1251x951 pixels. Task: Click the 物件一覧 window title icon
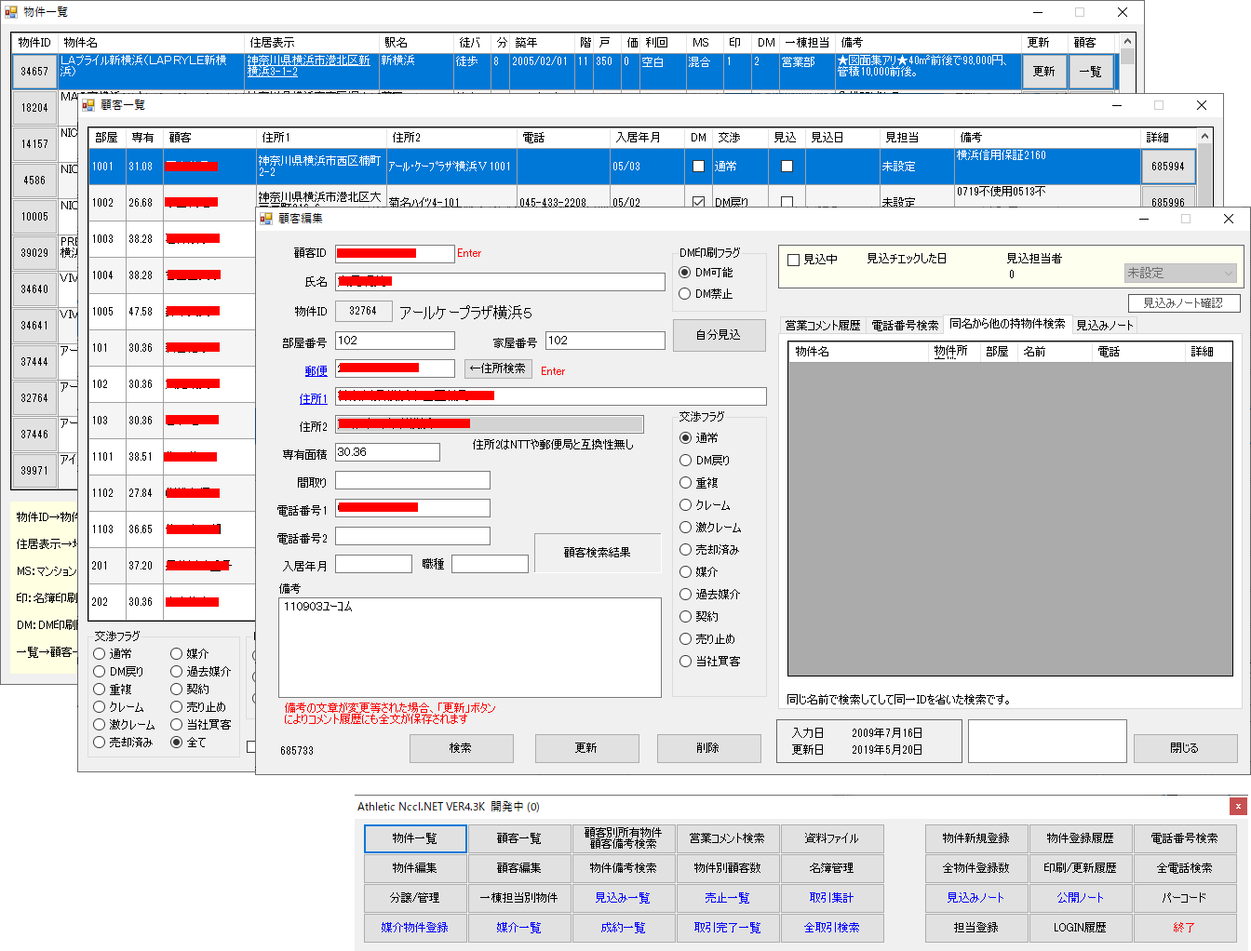(11, 12)
